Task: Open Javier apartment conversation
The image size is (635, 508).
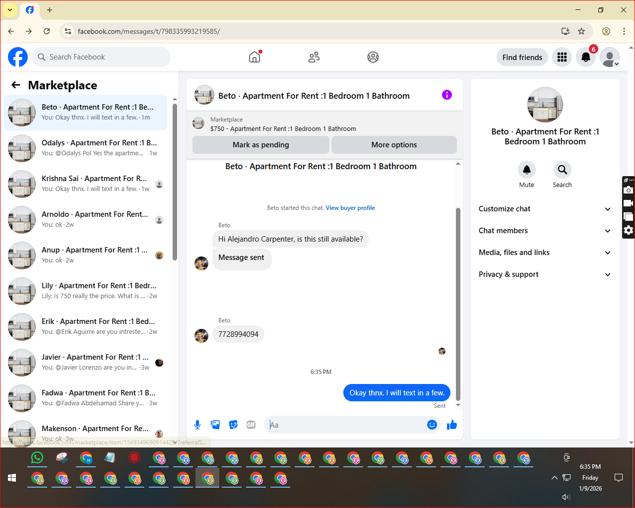Action: (86, 363)
